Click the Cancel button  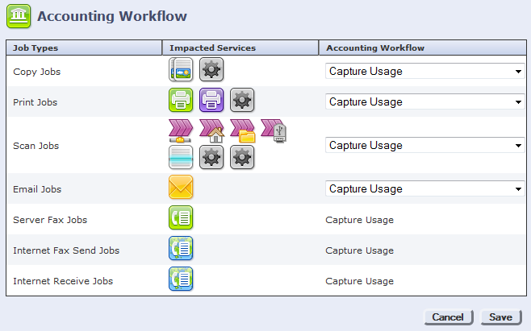pyautogui.click(x=448, y=317)
